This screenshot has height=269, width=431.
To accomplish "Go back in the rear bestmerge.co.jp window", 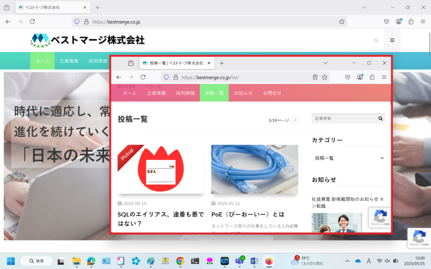I will [8, 21].
